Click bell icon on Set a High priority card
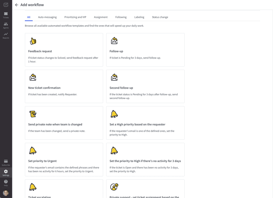Screen dimensions: 273x198 tap(114, 114)
